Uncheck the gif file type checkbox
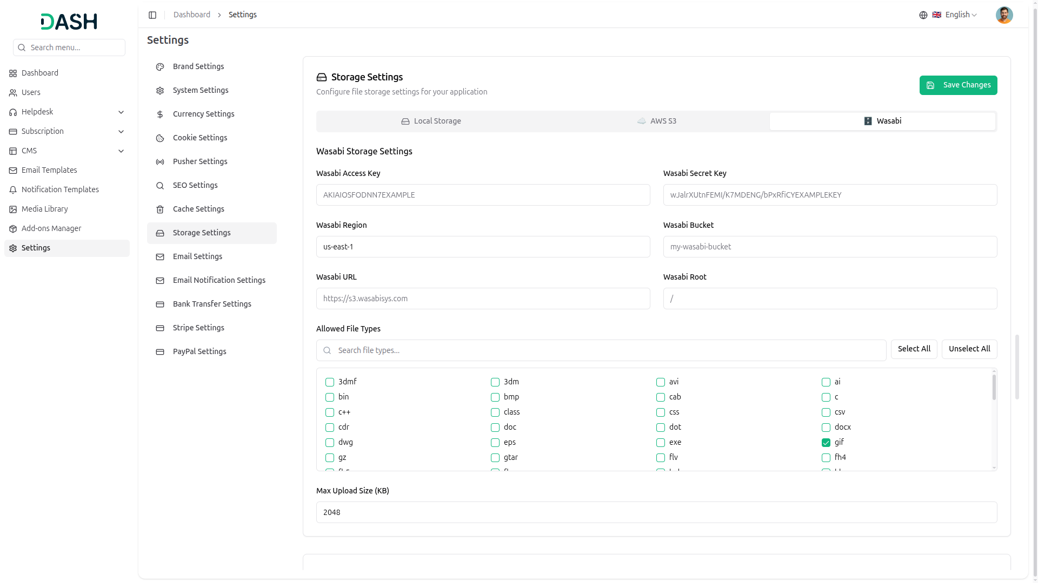The width and height of the screenshot is (1038, 583). (x=826, y=443)
